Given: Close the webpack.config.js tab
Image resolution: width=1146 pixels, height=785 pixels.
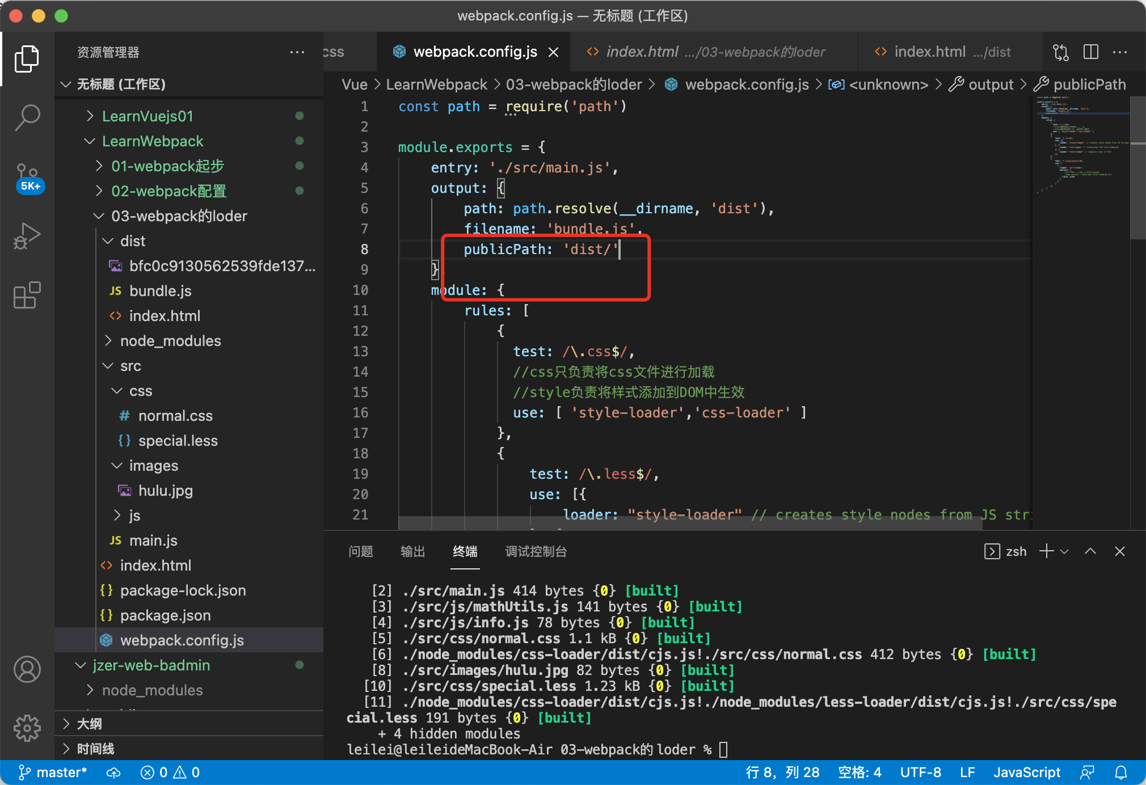Looking at the screenshot, I should [x=554, y=52].
